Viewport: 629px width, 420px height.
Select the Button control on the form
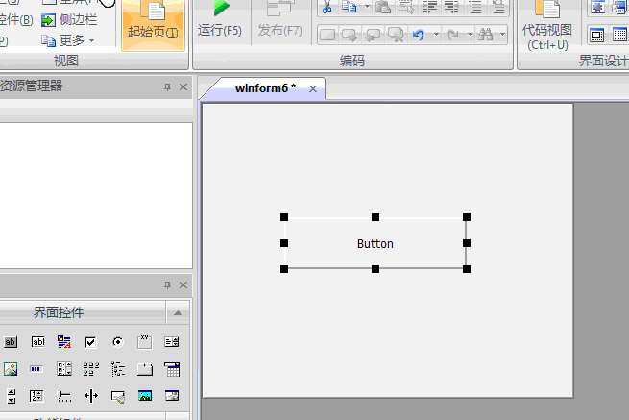pos(375,243)
